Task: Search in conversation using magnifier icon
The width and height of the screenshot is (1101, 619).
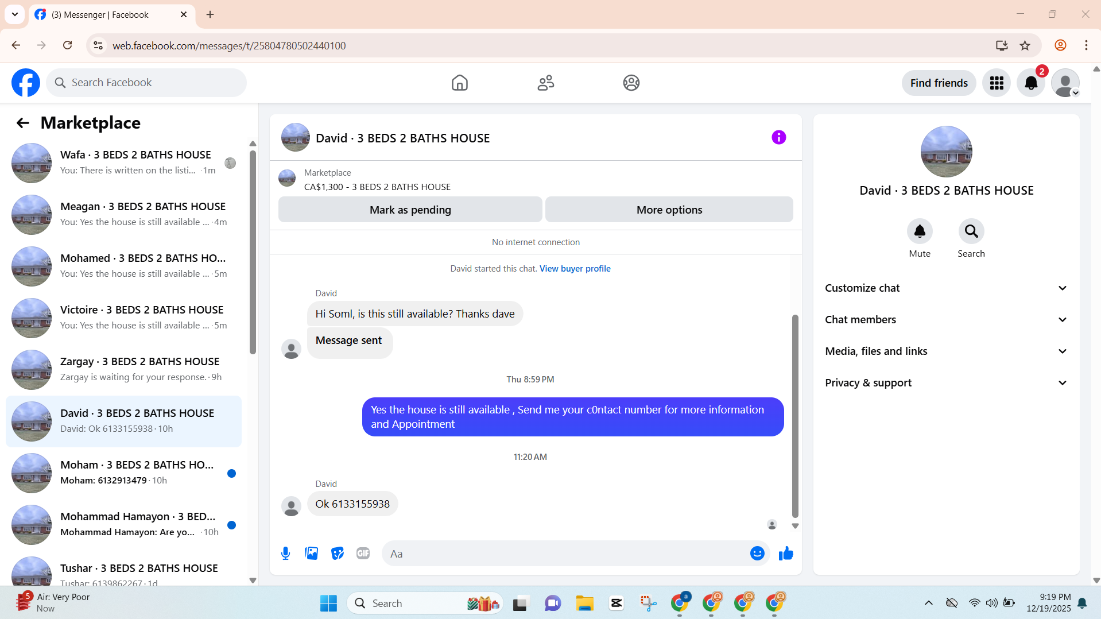Action: pos(971,231)
